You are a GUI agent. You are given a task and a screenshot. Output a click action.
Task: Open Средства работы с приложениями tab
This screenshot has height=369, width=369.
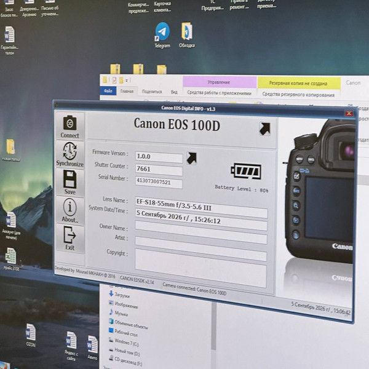(x=219, y=93)
